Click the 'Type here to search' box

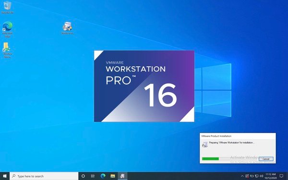(44, 176)
